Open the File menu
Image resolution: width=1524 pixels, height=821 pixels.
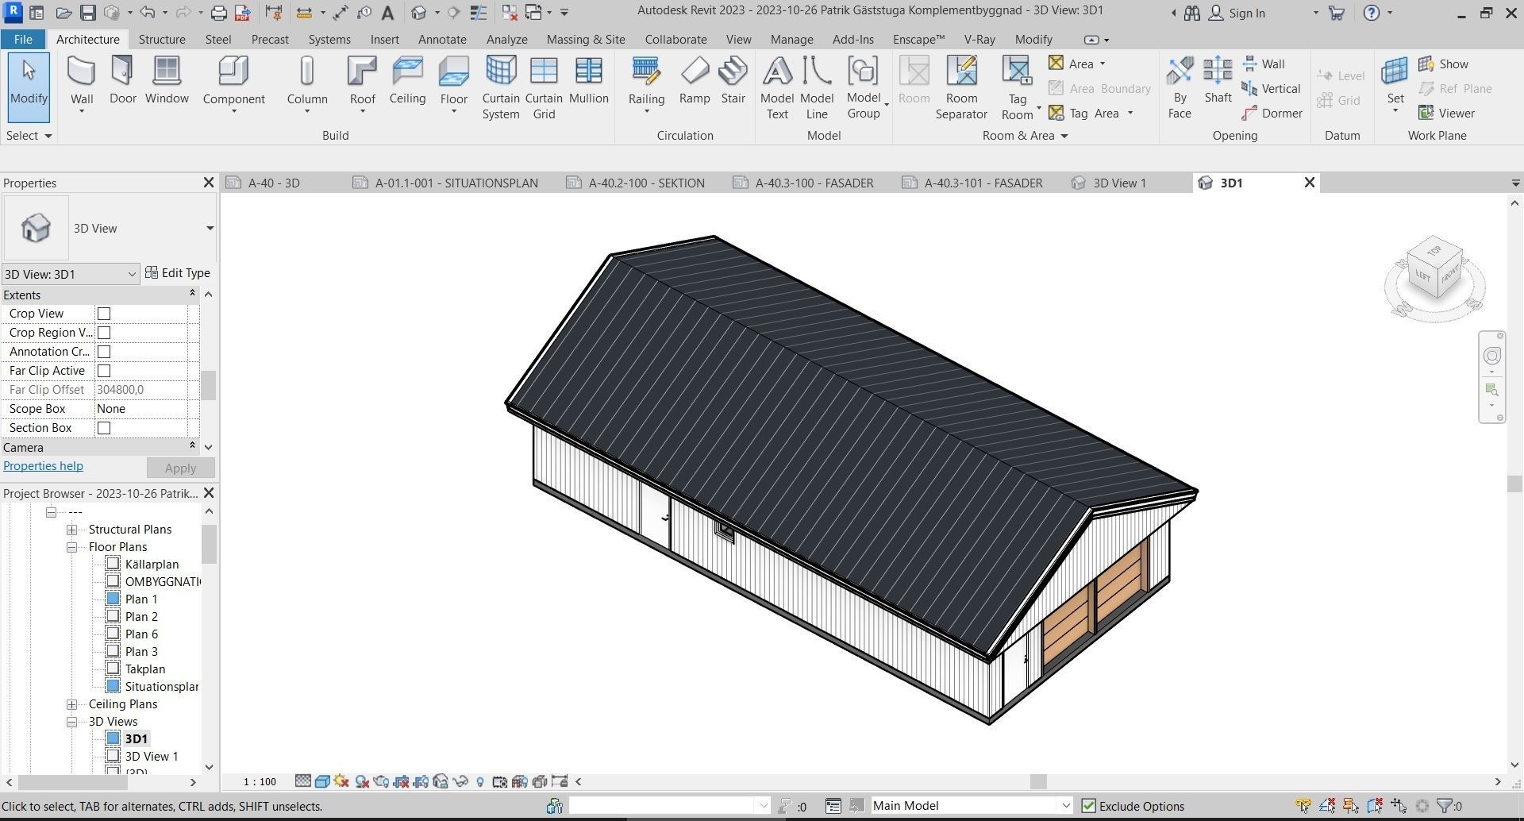23,39
